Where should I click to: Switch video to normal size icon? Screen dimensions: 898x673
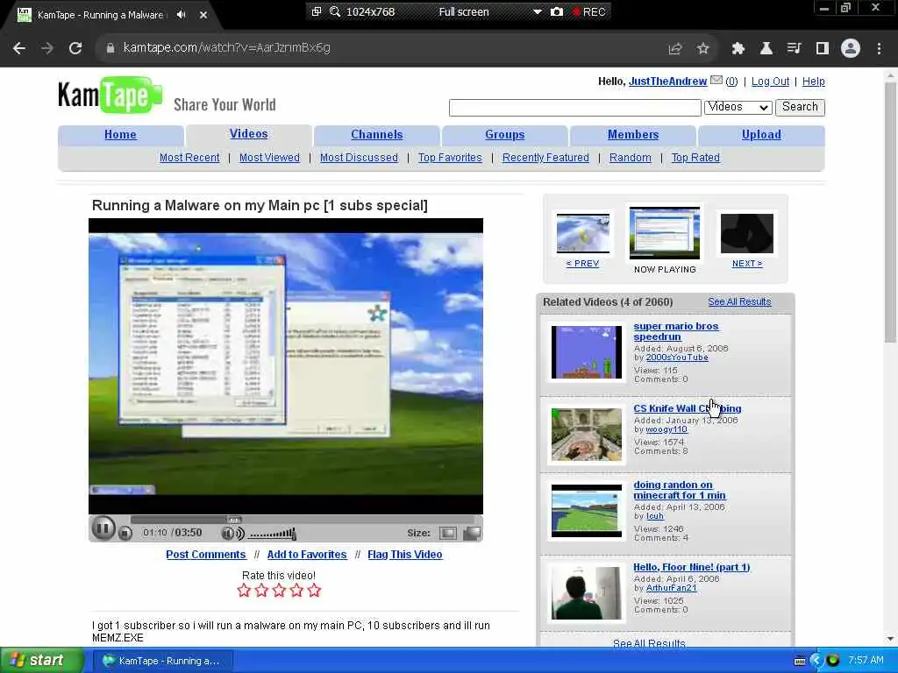pos(448,534)
